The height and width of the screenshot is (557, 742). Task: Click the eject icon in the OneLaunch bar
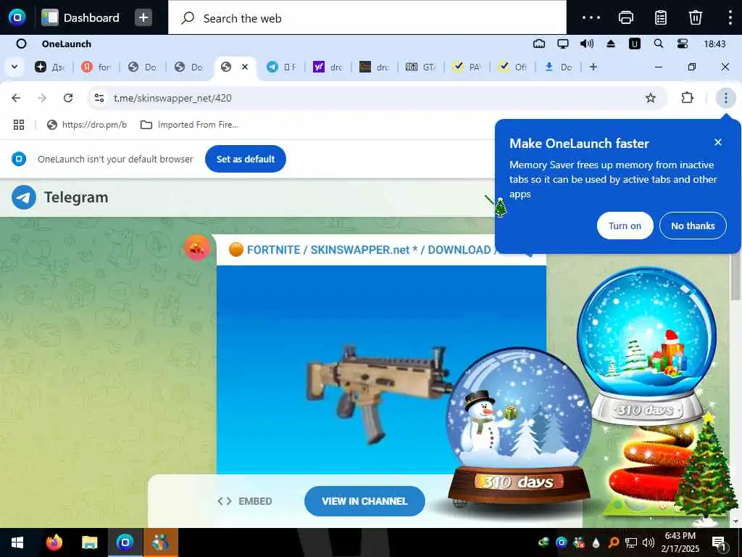(610, 44)
